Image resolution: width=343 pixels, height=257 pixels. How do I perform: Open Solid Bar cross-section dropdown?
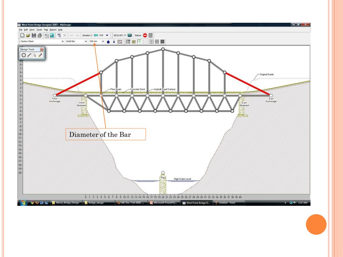(x=86, y=41)
